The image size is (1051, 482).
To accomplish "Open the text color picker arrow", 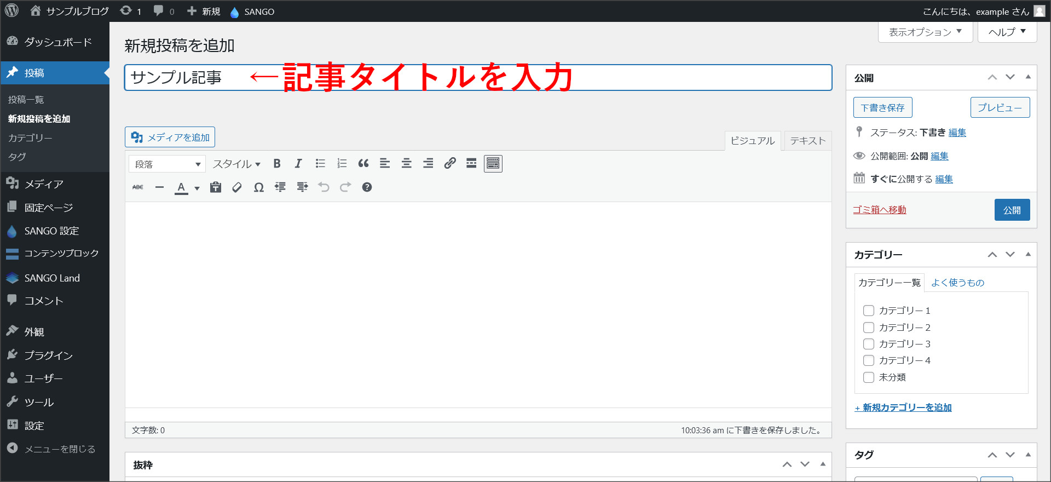I will (197, 188).
